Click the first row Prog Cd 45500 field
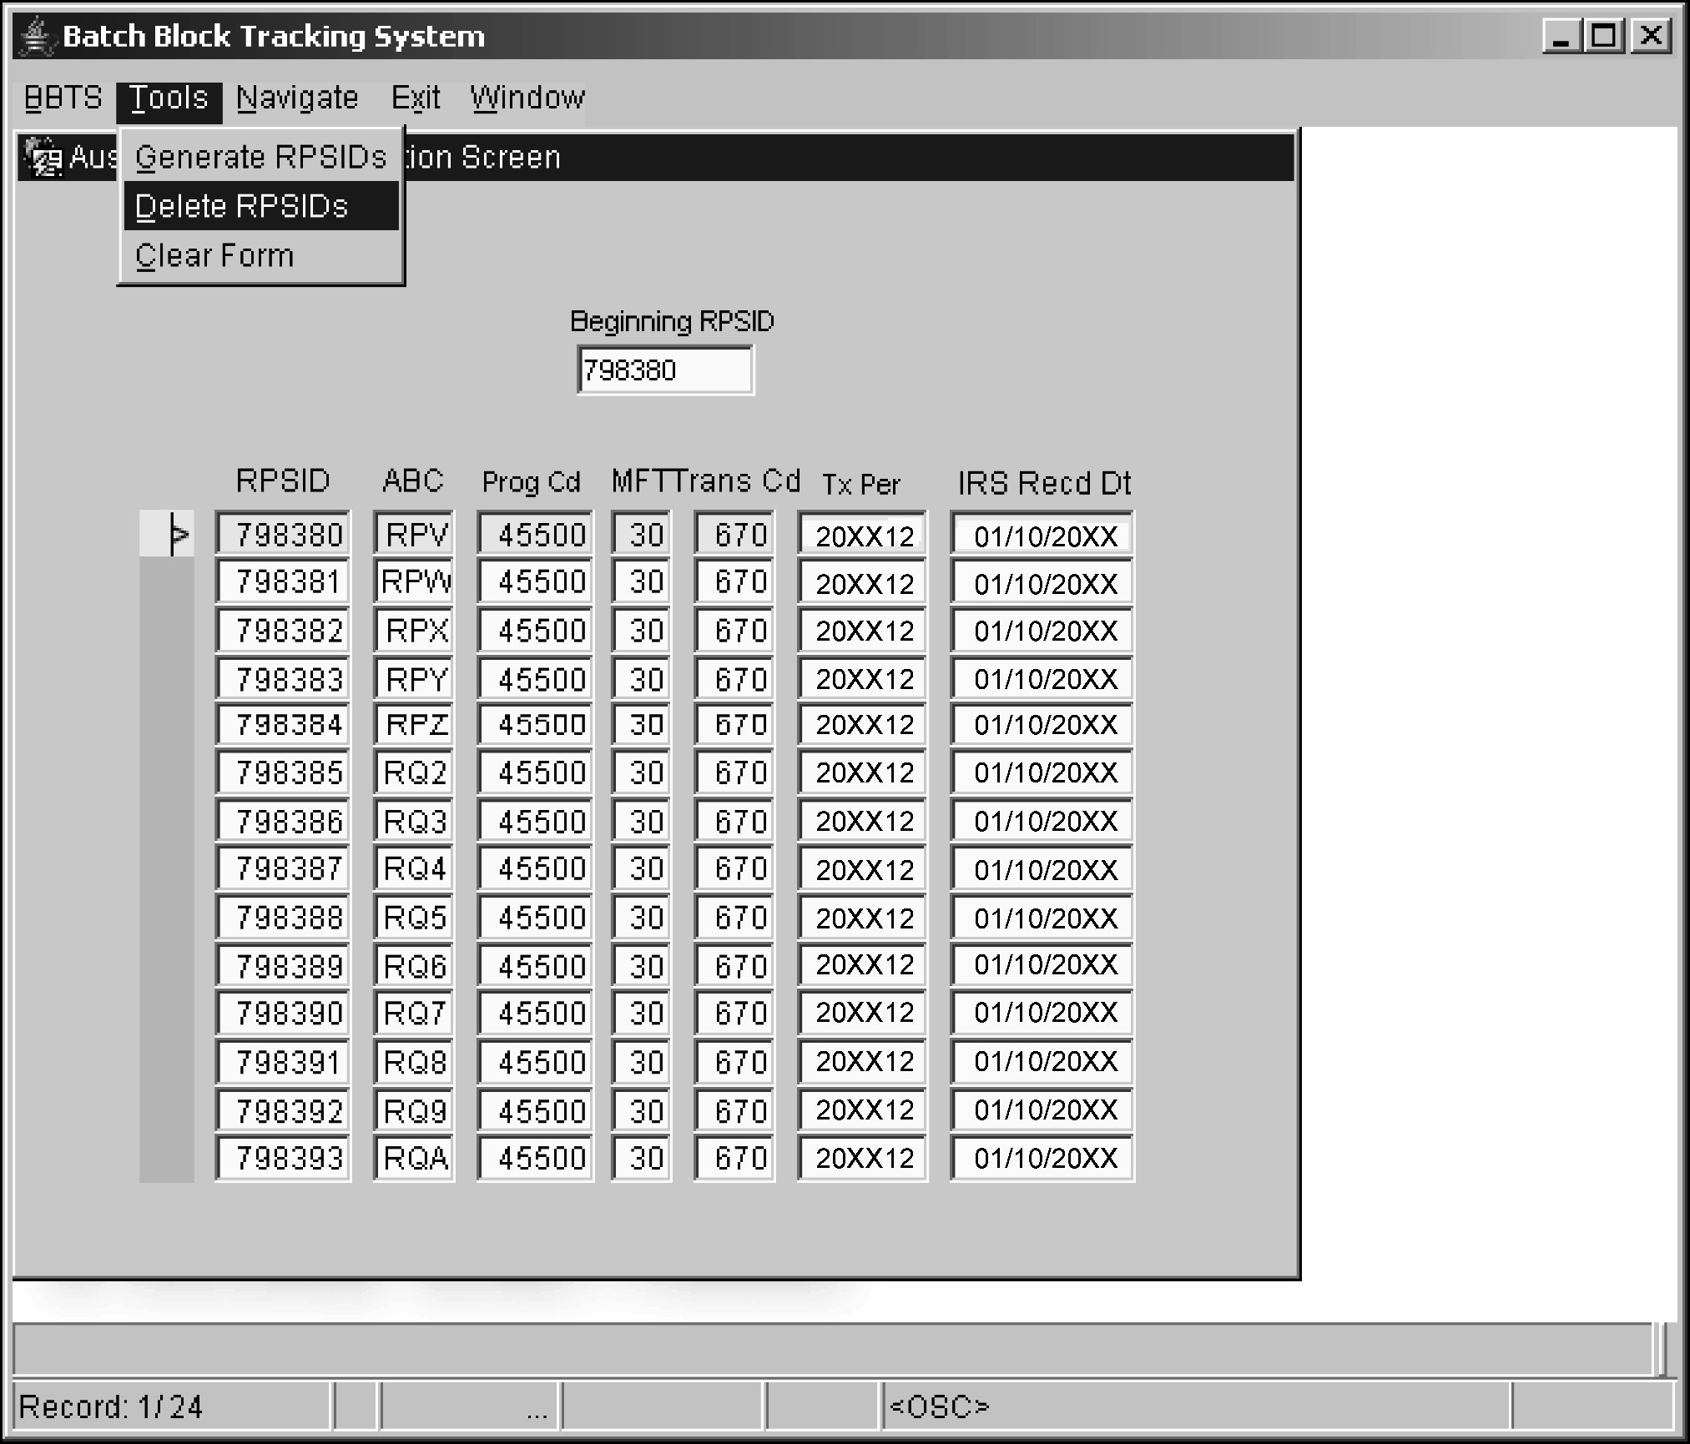The height and width of the screenshot is (1444, 1690). [x=535, y=535]
